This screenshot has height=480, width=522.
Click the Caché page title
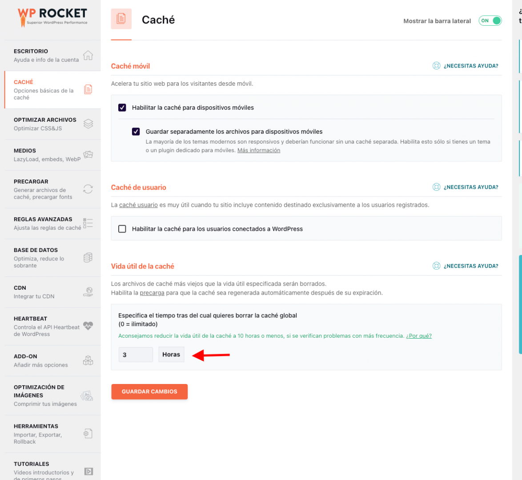click(158, 20)
